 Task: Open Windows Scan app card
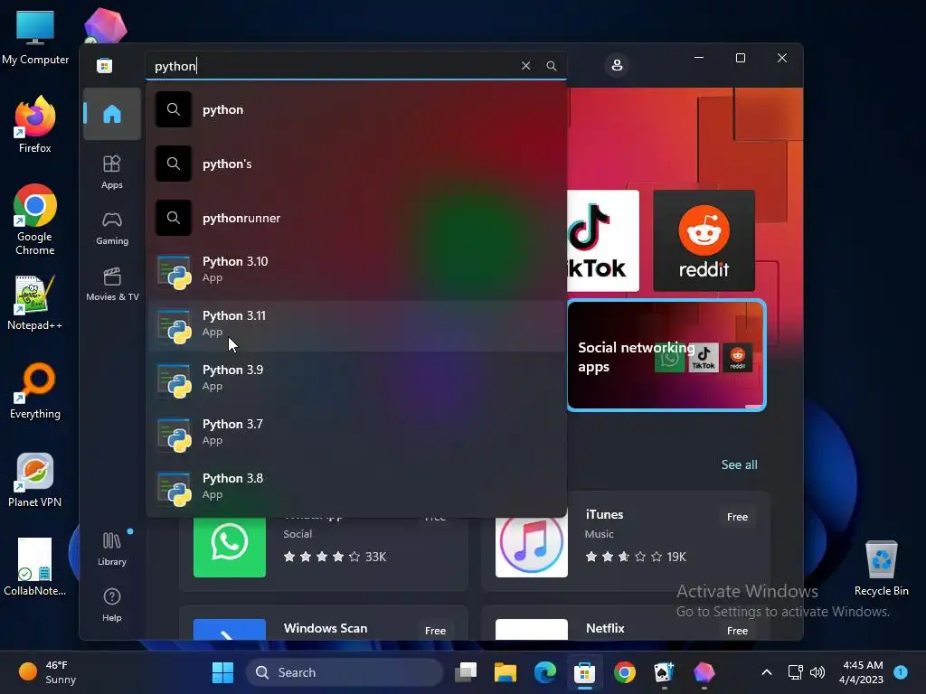324,623
